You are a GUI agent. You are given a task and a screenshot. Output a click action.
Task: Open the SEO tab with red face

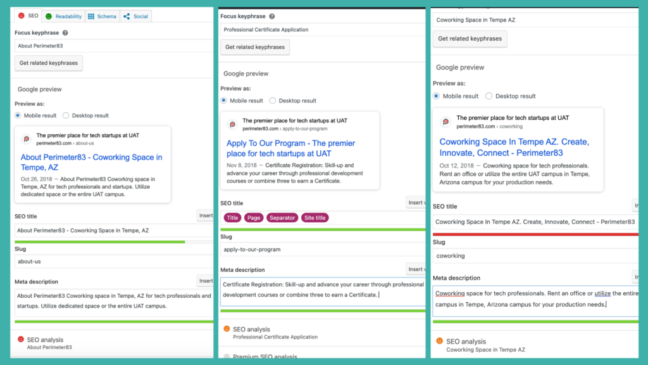pyautogui.click(x=28, y=16)
